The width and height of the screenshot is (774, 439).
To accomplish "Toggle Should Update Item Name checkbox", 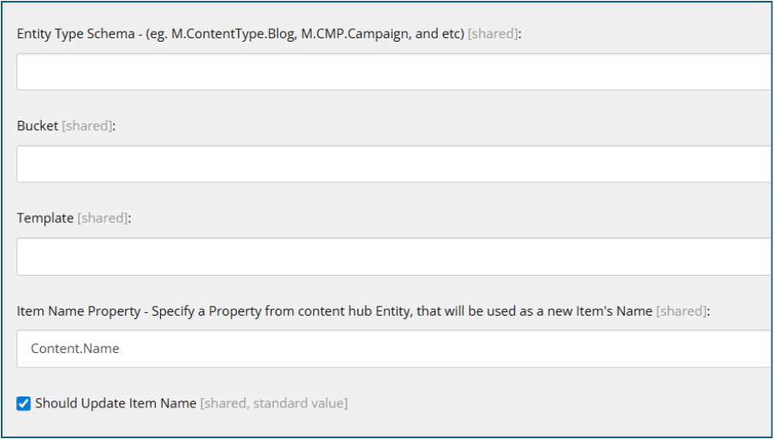I will (x=24, y=403).
